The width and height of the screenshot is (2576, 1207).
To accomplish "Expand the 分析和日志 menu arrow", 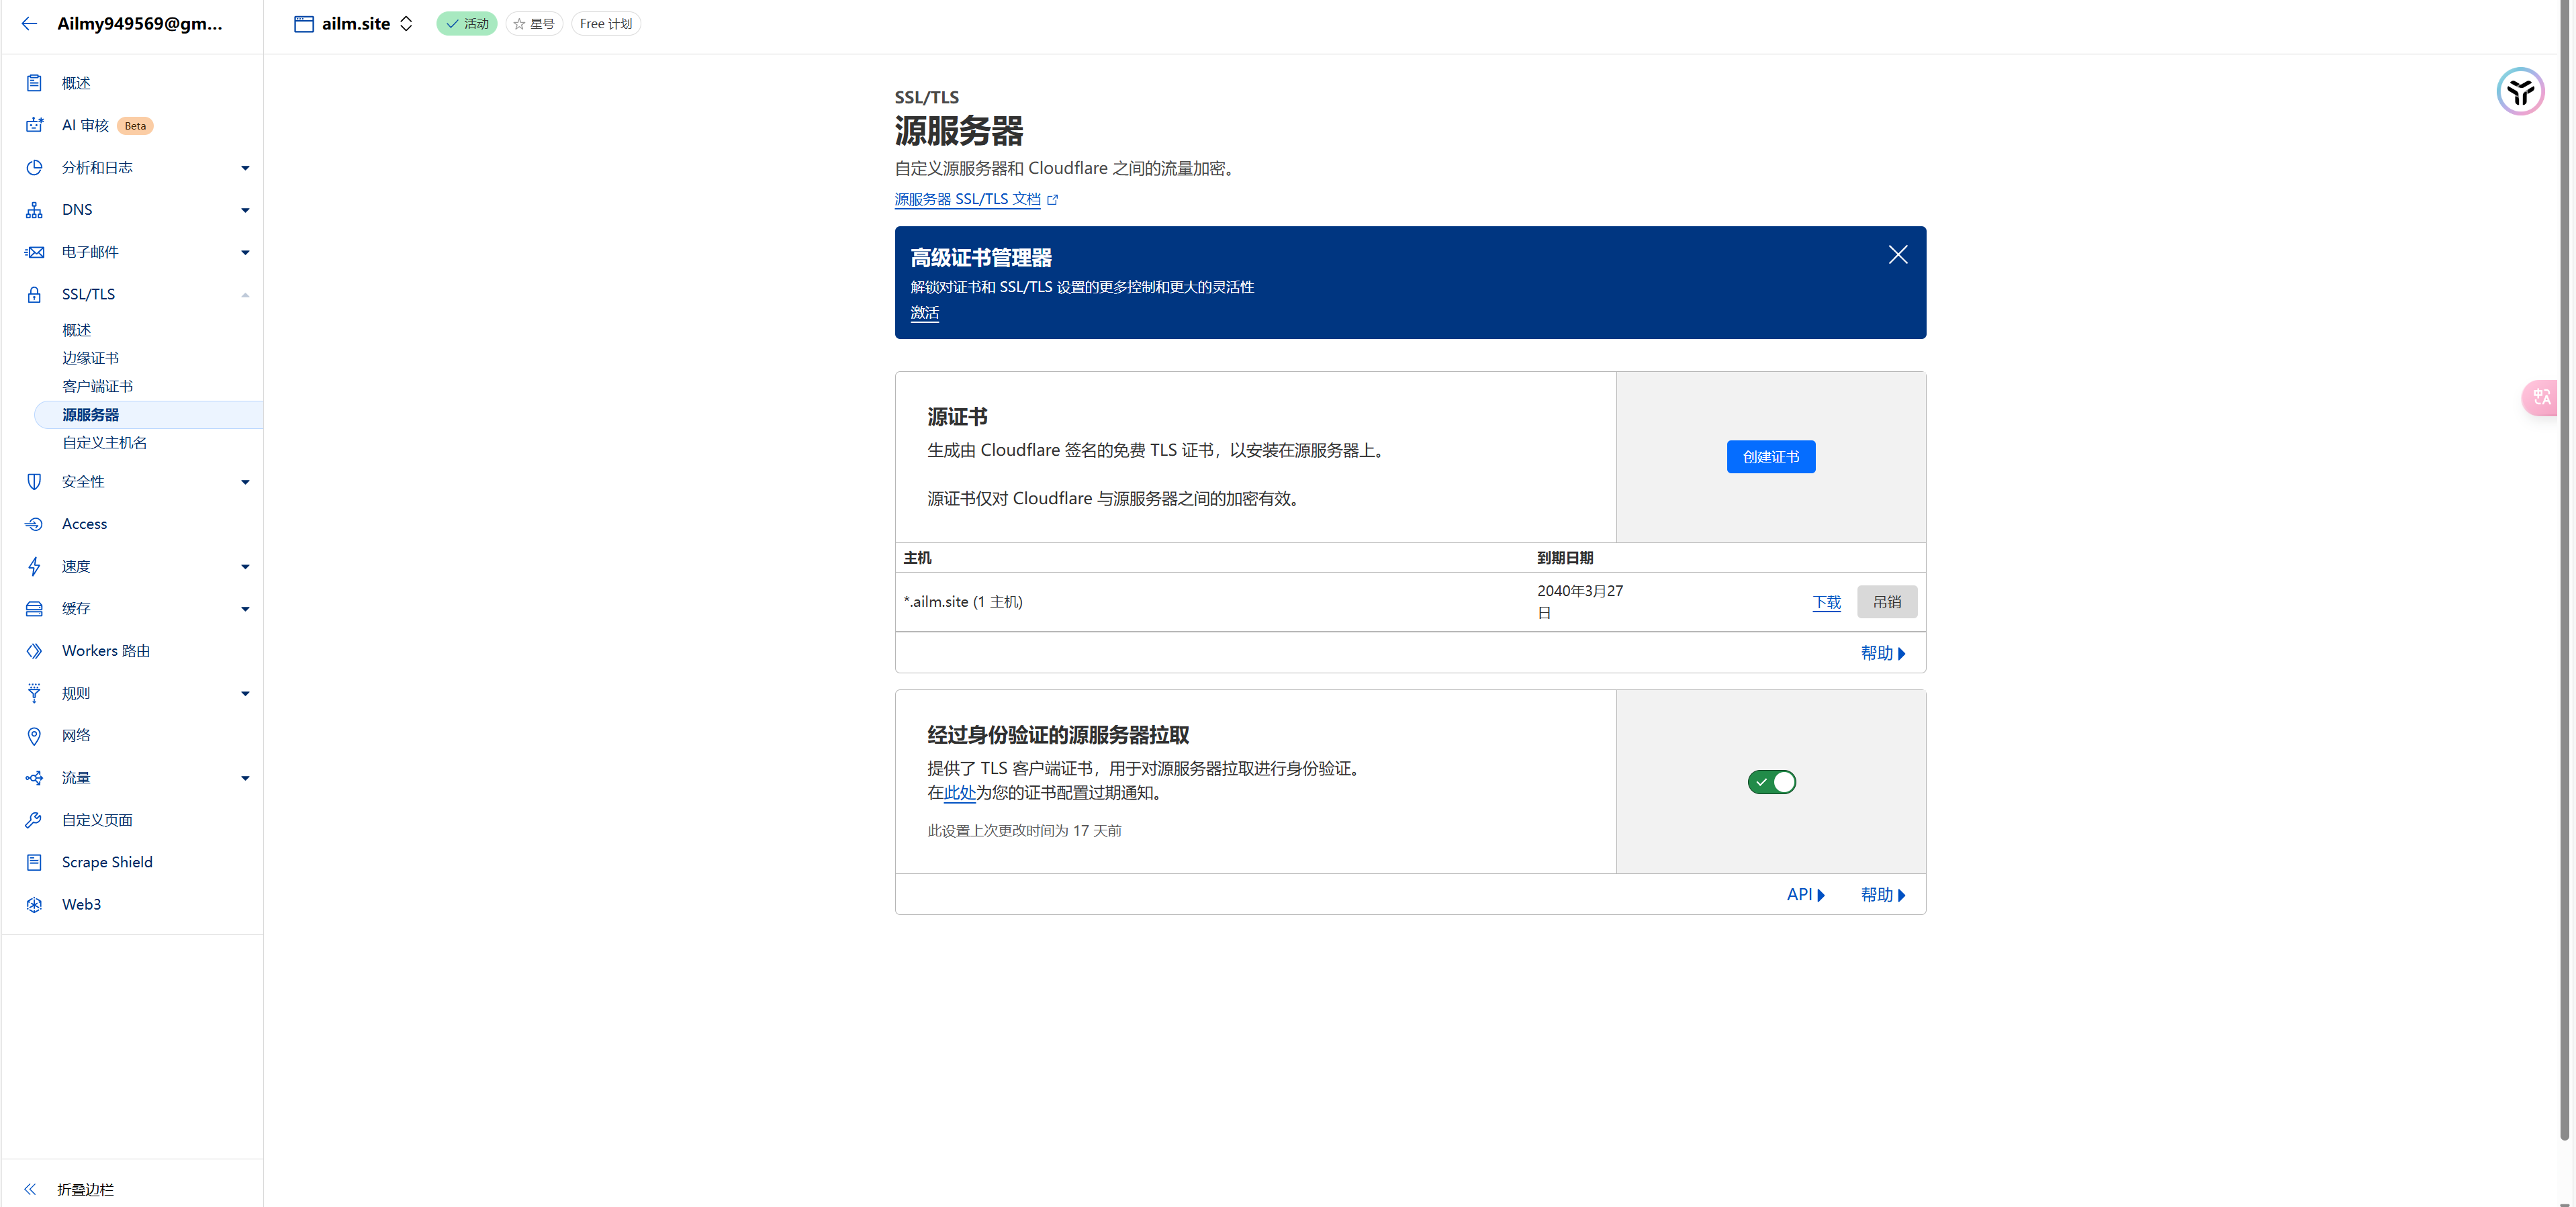I will tap(245, 168).
